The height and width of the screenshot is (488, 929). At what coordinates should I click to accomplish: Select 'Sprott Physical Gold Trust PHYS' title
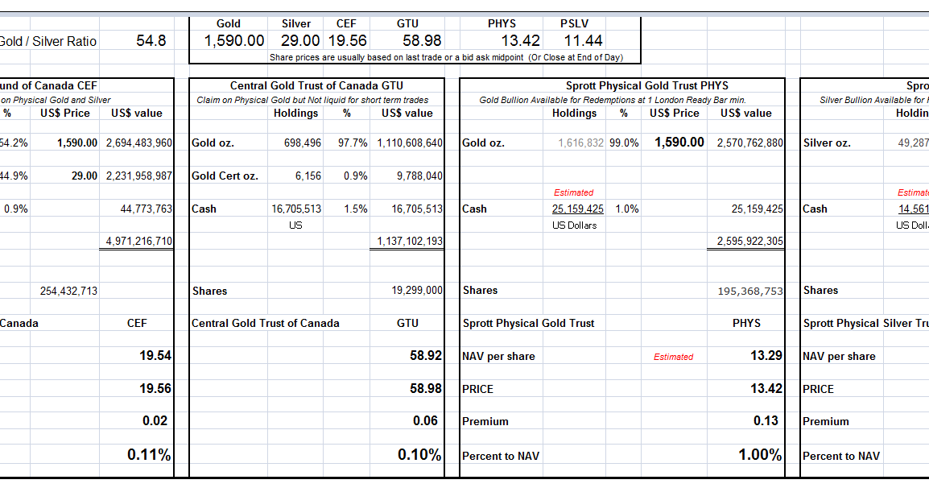[x=647, y=85]
